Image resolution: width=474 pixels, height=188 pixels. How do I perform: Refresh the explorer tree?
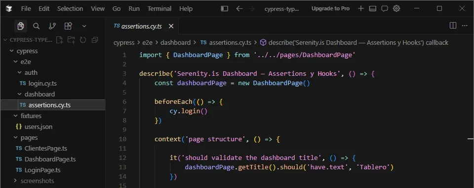tap(83, 40)
